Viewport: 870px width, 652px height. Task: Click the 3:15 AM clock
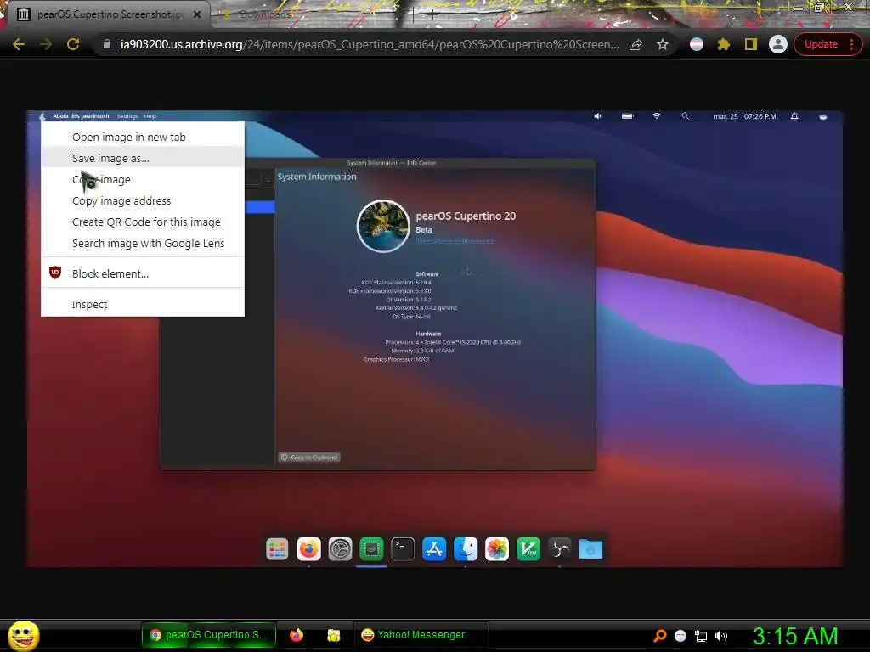point(795,636)
